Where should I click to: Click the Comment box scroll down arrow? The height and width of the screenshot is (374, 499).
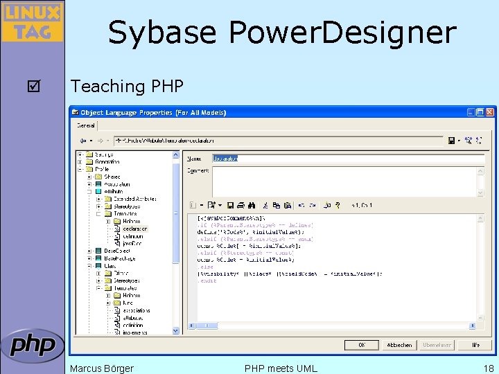click(480, 193)
